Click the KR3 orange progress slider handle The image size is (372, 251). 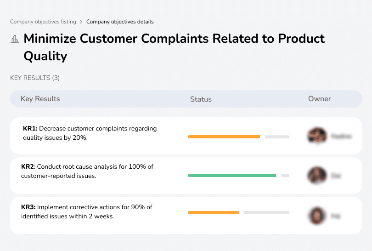click(x=241, y=212)
